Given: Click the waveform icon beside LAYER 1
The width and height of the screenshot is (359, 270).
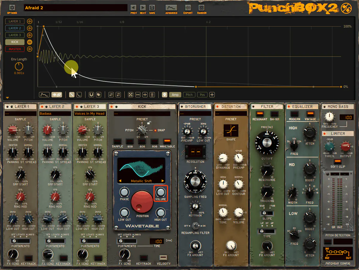Looking at the screenshot, I should (x=30, y=22).
